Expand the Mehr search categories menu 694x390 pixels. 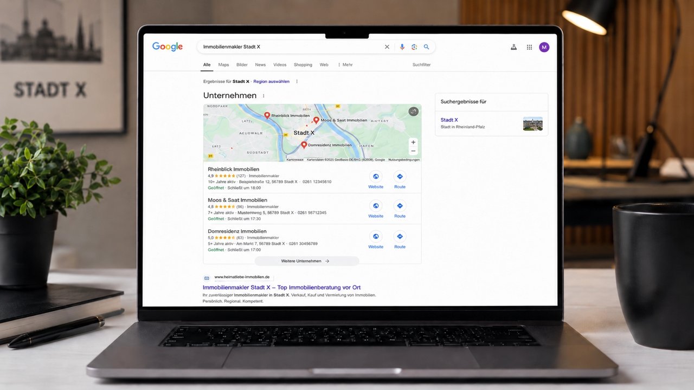coord(345,64)
